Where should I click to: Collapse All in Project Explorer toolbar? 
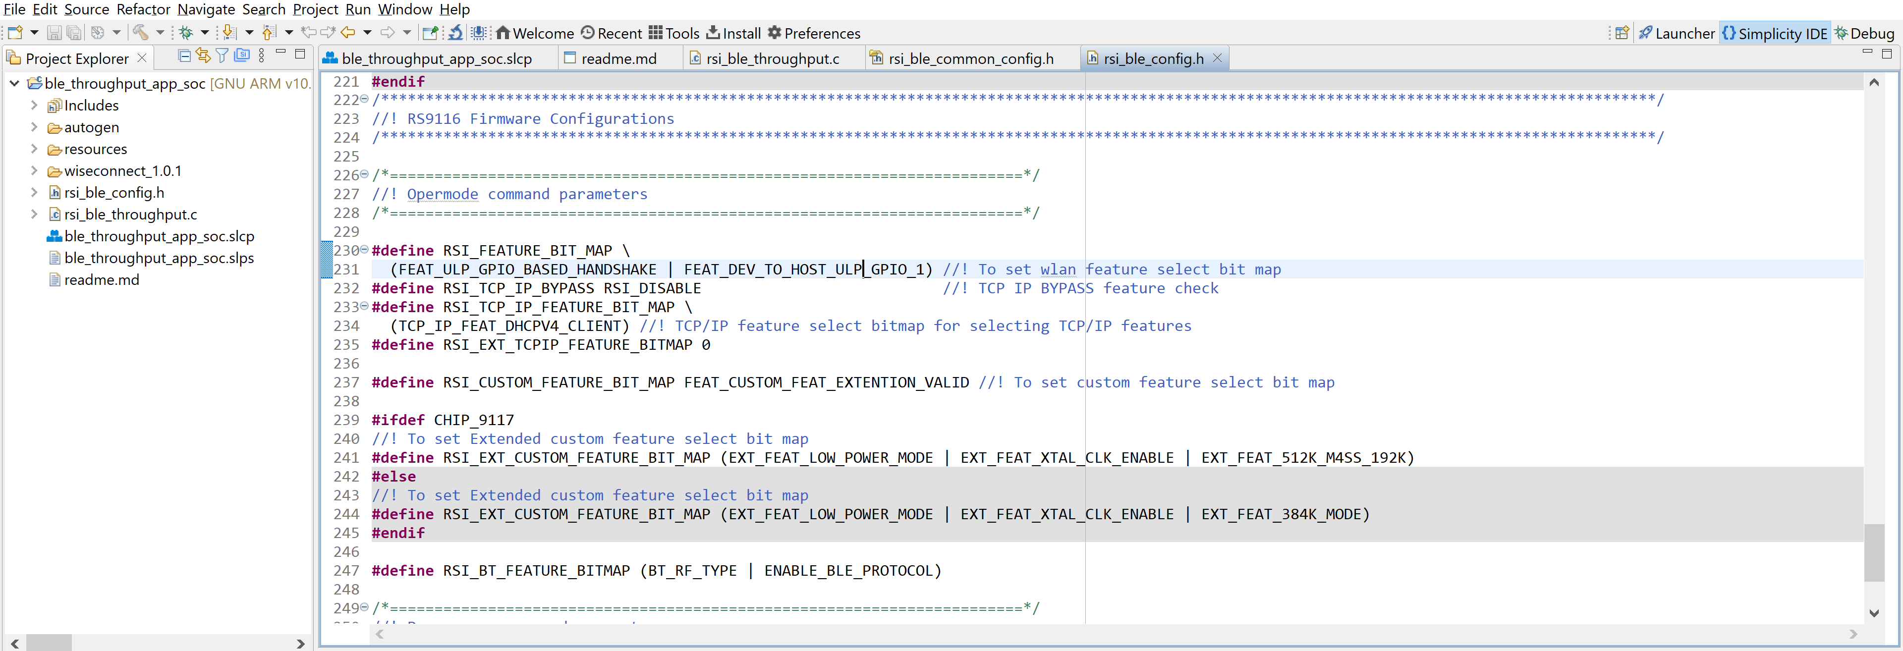[x=184, y=57]
